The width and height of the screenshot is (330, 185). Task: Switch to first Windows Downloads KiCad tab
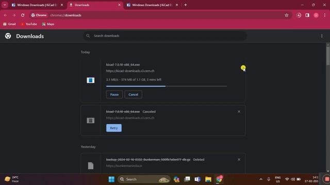point(38,5)
